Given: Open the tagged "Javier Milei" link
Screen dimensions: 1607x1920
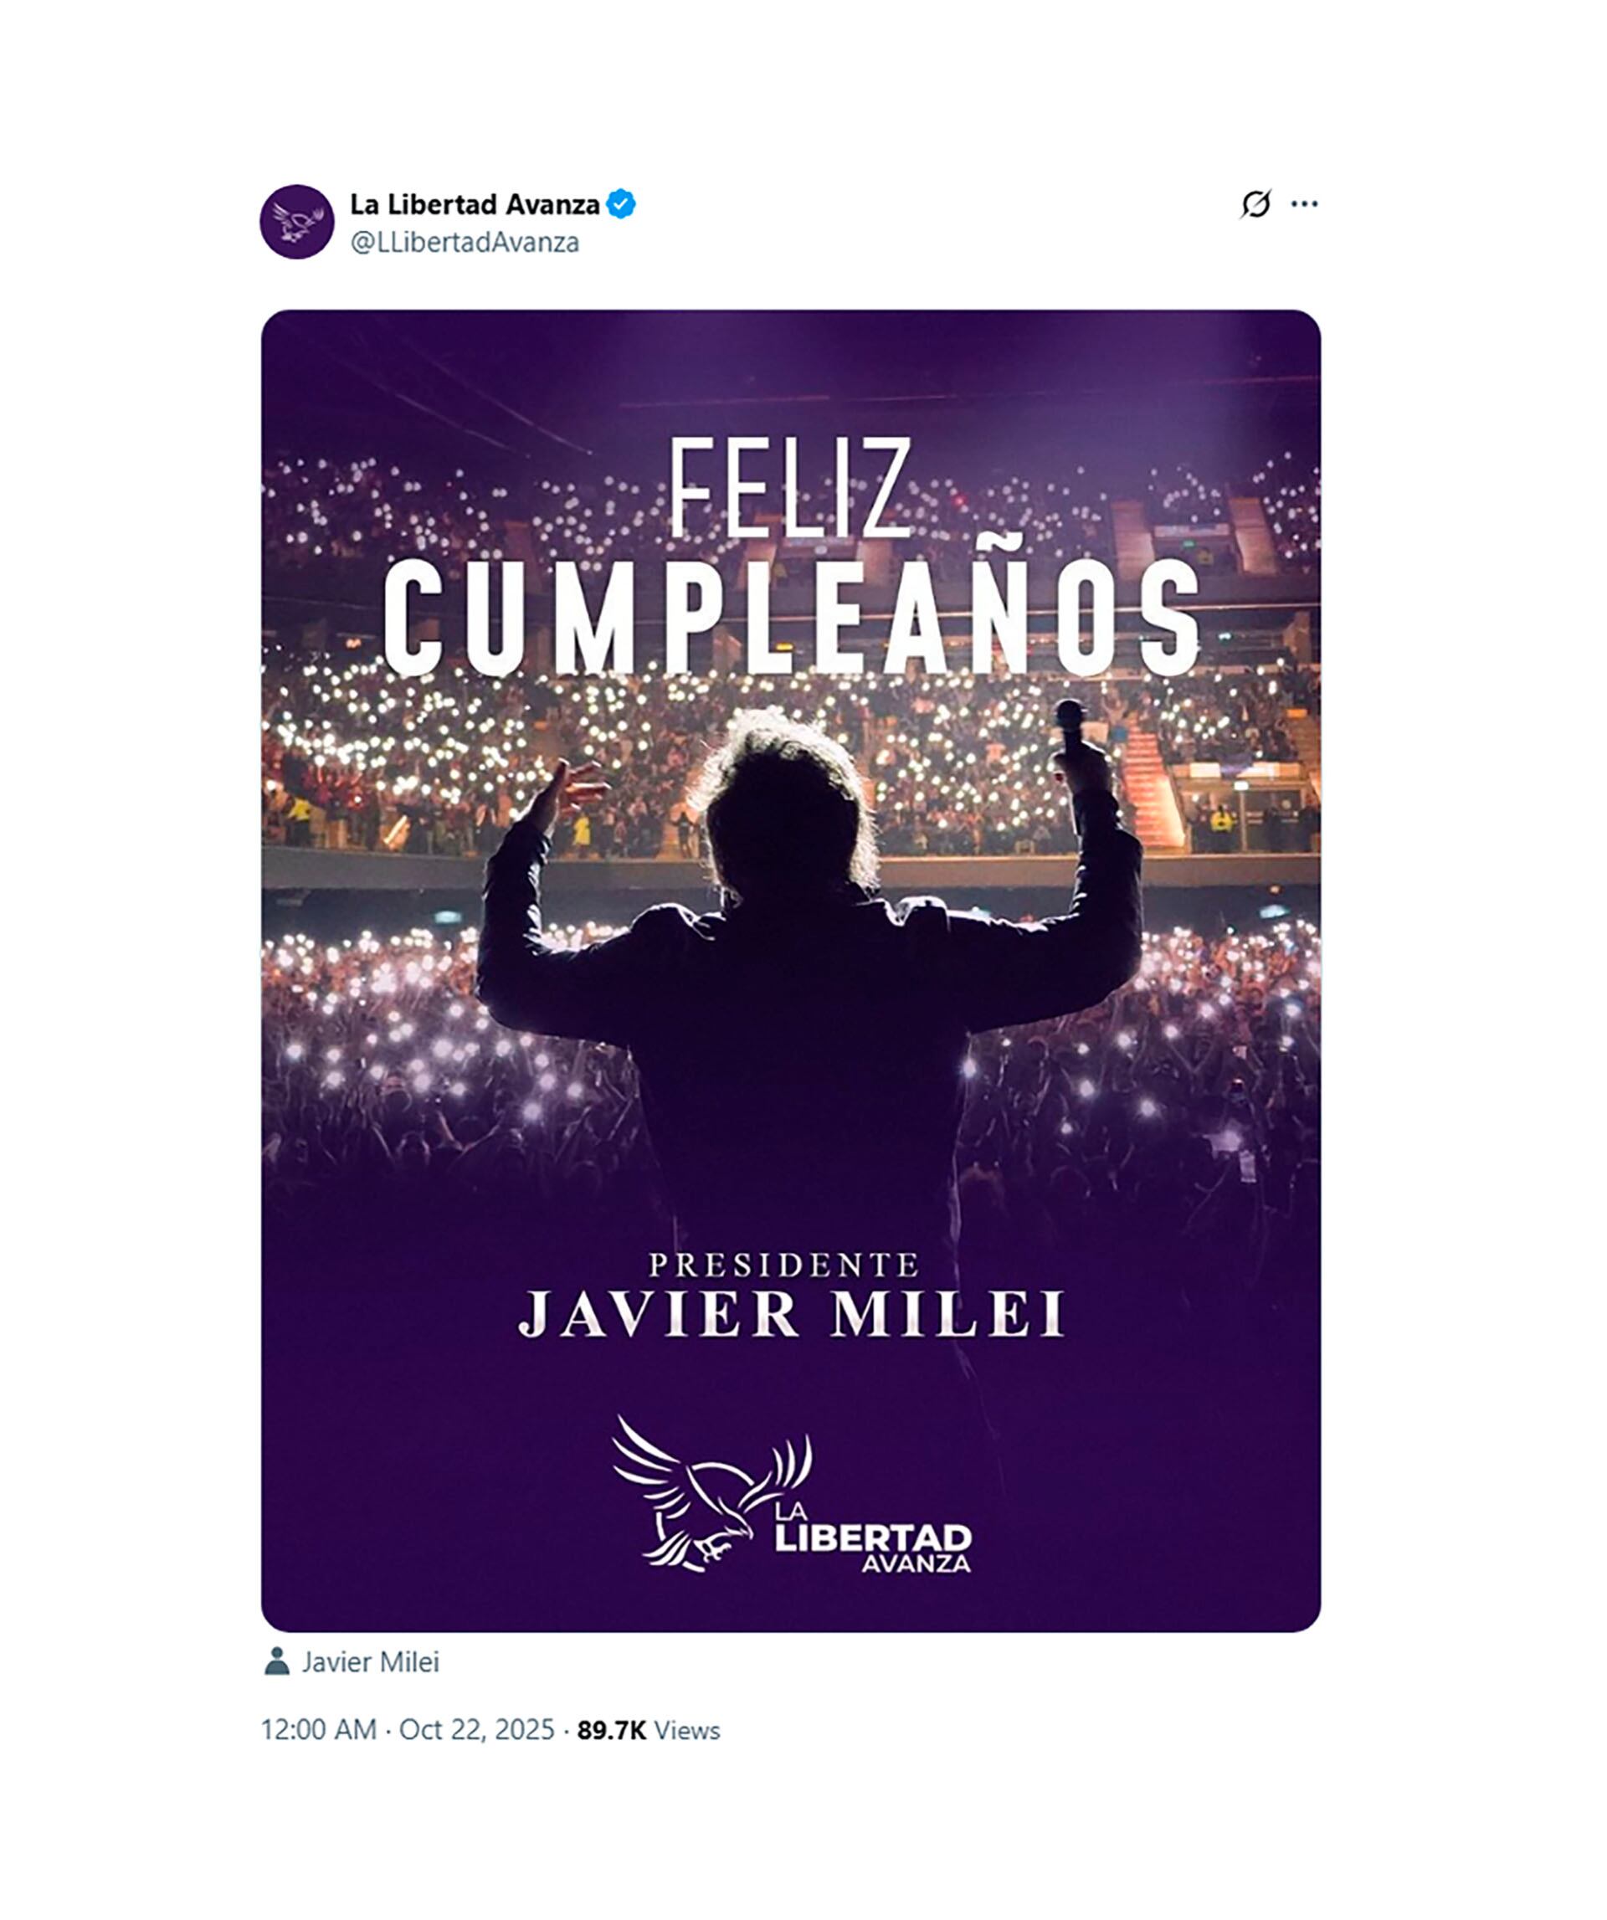Looking at the screenshot, I should (x=370, y=1662).
